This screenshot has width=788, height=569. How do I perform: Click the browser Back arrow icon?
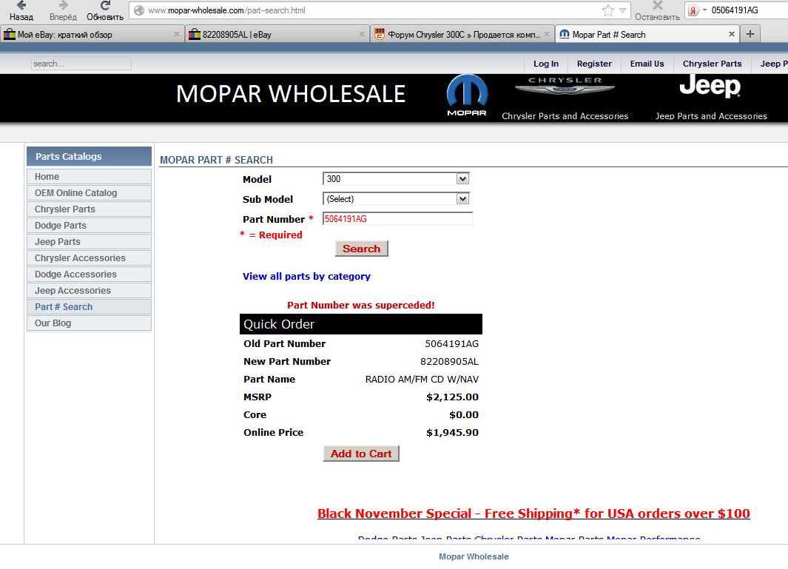click(21, 6)
